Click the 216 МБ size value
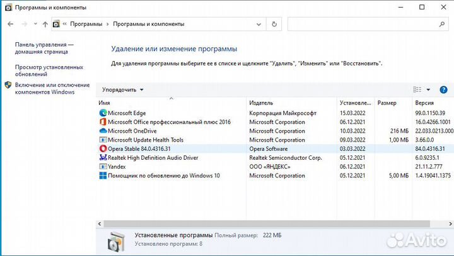This screenshot has height=256, width=454. [x=399, y=131]
